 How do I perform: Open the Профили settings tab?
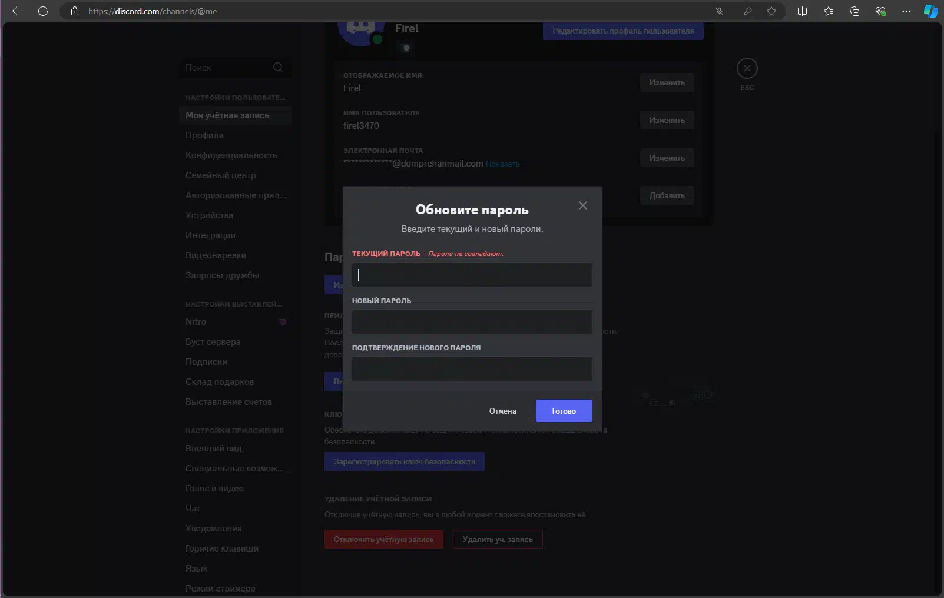click(204, 135)
